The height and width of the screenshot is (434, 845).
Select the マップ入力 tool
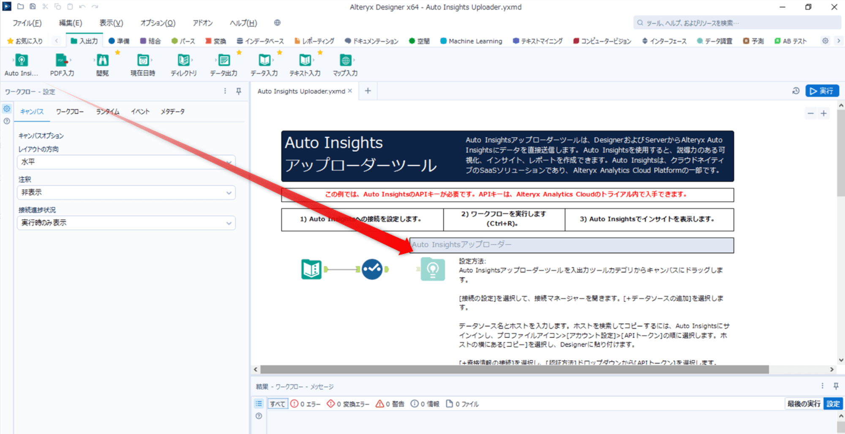[x=345, y=65]
